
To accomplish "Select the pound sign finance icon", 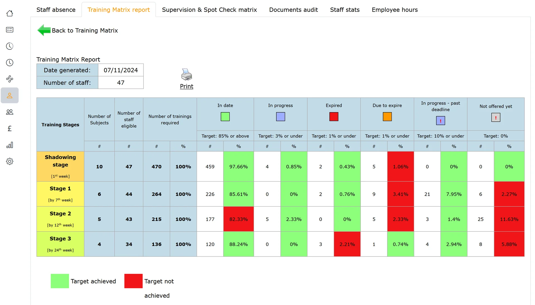I will tap(9, 129).
